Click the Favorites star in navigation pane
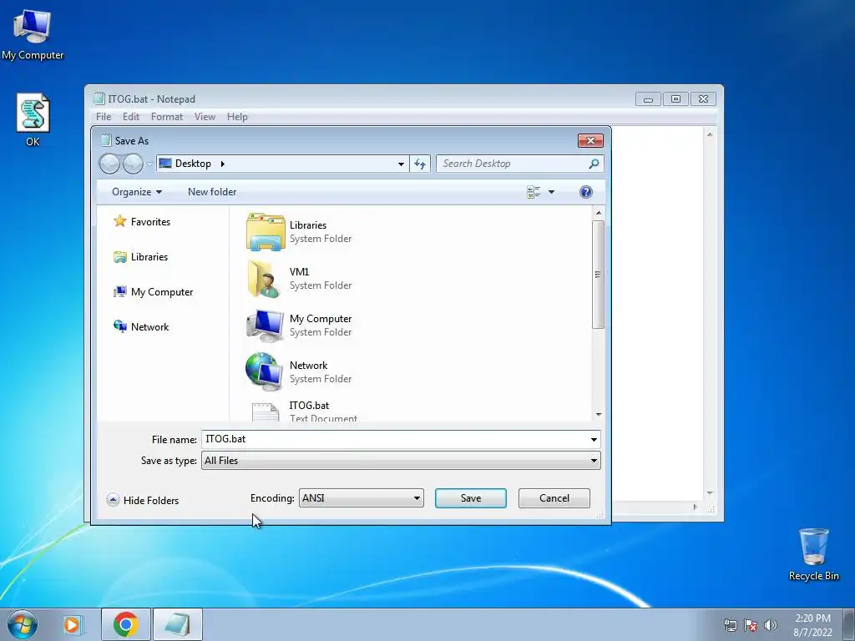 [120, 221]
